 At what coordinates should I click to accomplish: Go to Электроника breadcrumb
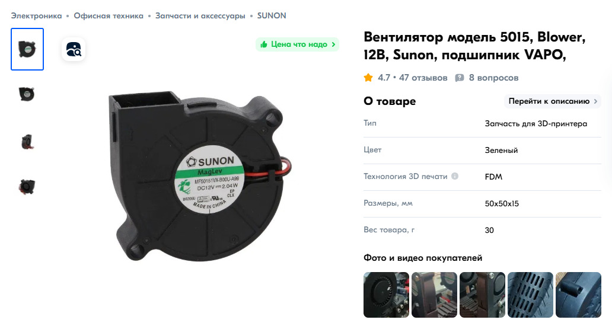[x=36, y=16]
